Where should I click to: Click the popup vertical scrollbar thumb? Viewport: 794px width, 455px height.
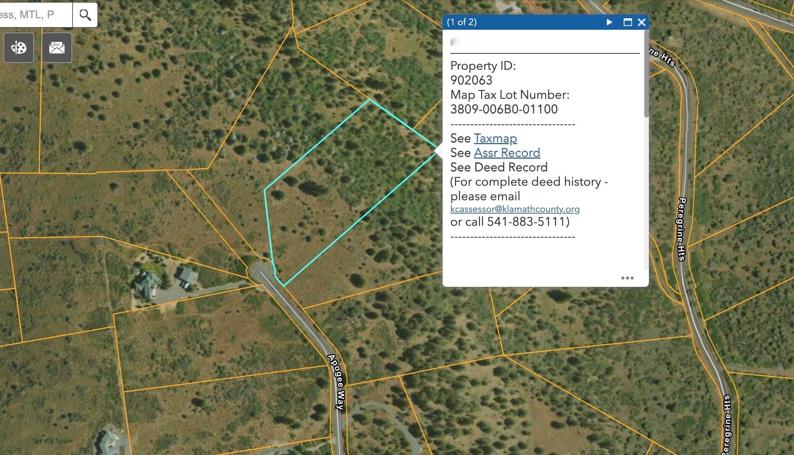646,74
